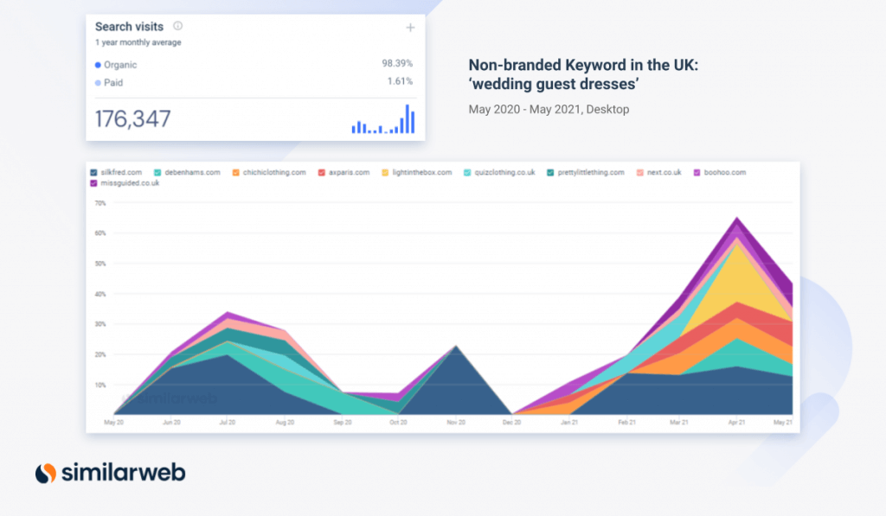Open the monthly search visits mini bar chart
886x516 pixels.
tap(383, 119)
